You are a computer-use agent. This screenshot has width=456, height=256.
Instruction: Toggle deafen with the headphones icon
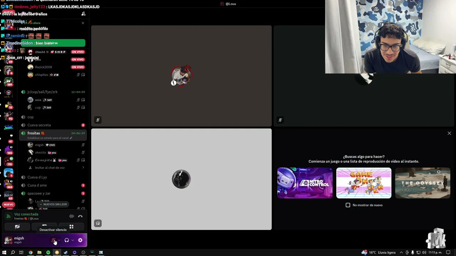pos(66,240)
